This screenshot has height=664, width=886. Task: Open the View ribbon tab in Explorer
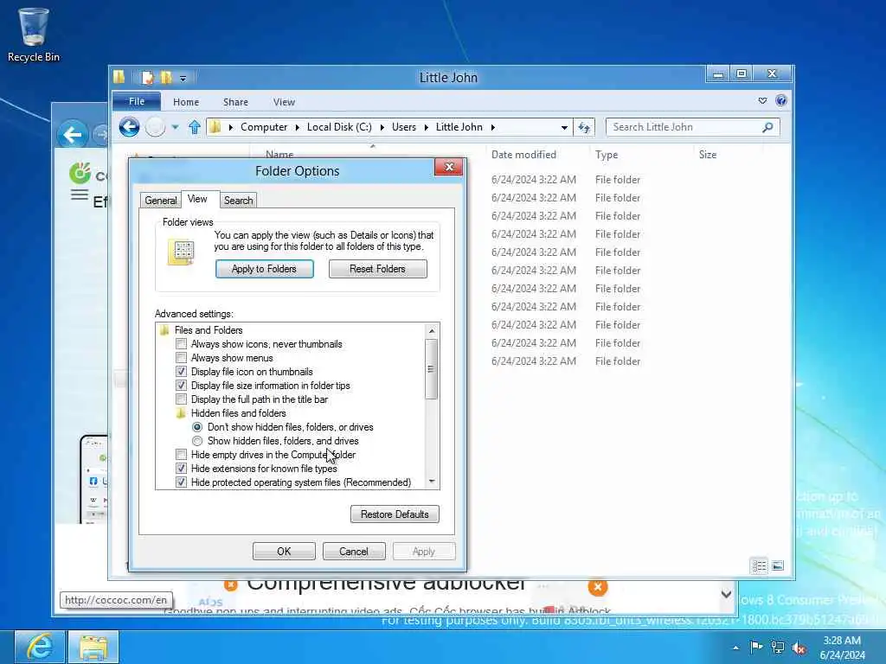click(x=284, y=102)
